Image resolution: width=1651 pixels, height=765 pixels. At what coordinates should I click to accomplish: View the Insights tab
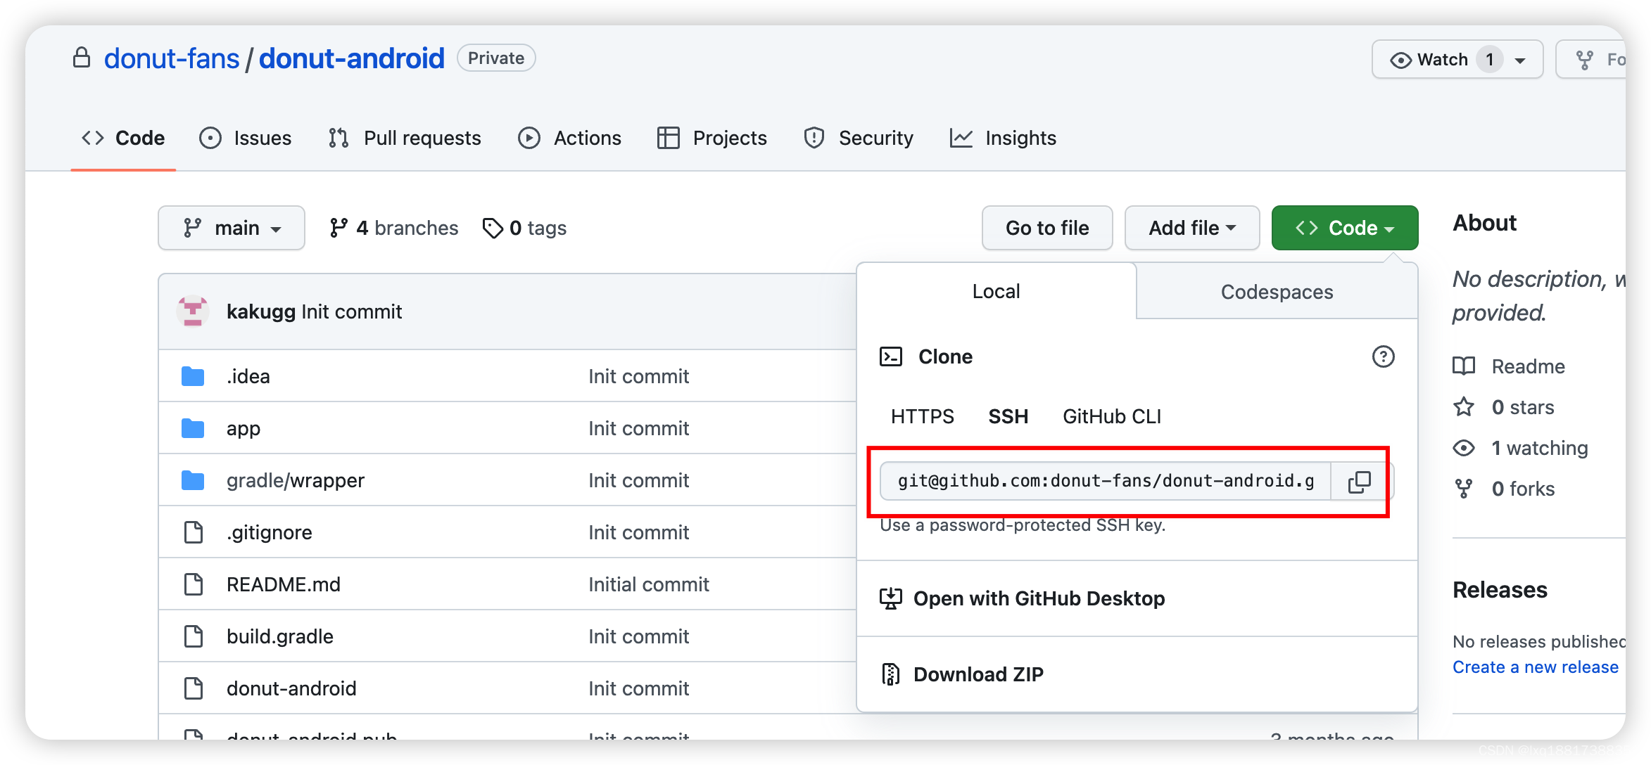[1004, 138]
